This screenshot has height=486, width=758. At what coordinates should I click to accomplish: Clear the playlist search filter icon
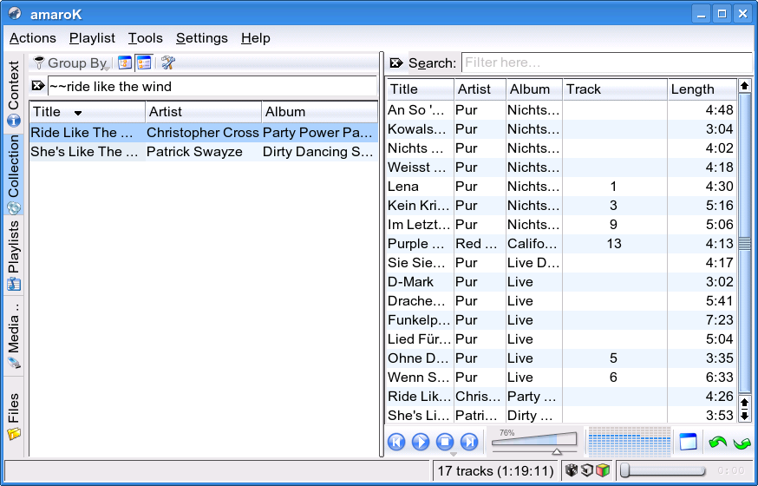tap(396, 62)
